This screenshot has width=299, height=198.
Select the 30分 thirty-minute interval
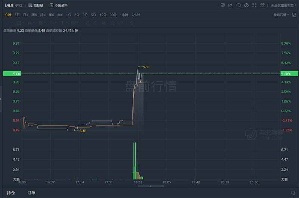(113, 15)
